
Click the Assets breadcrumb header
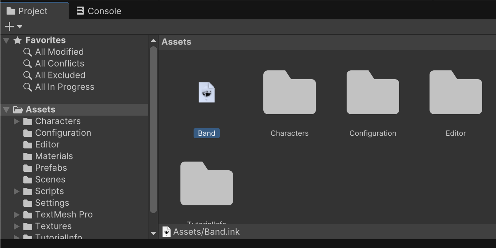point(176,42)
